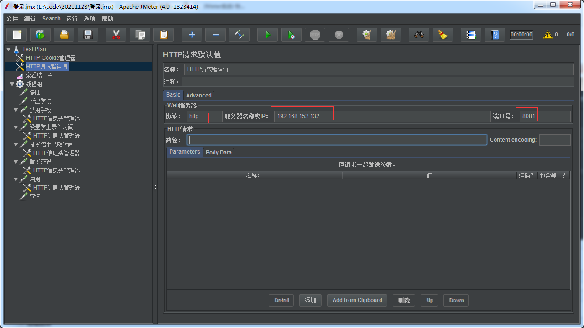This screenshot has height=328, width=584.
Task: Switch to the Advanced tab
Action: coord(198,96)
